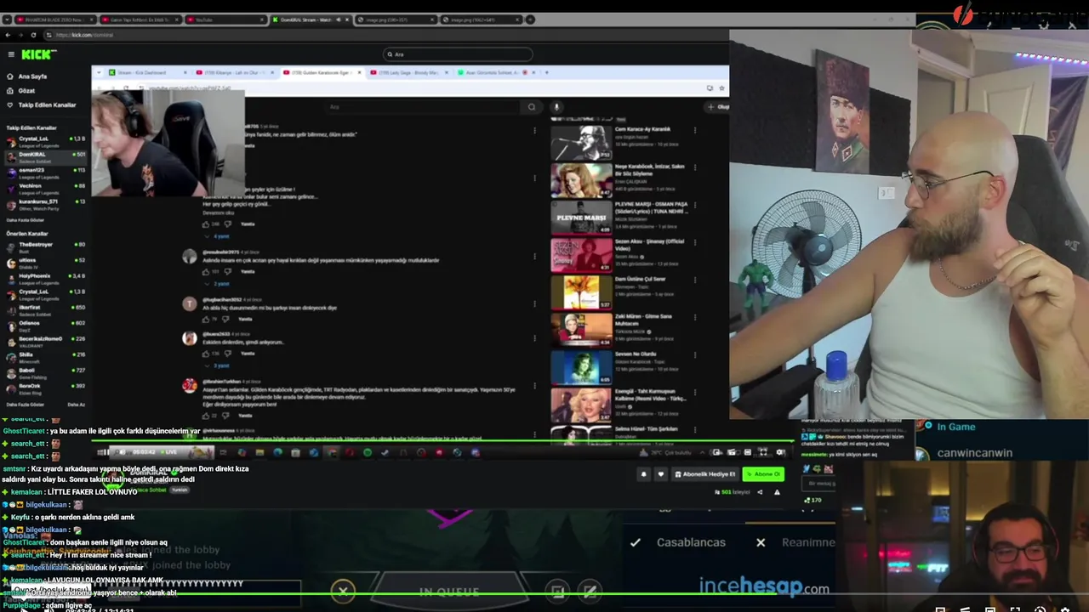Toggle outer video player fullscreen
The image size is (1089, 612).
click(x=1015, y=609)
